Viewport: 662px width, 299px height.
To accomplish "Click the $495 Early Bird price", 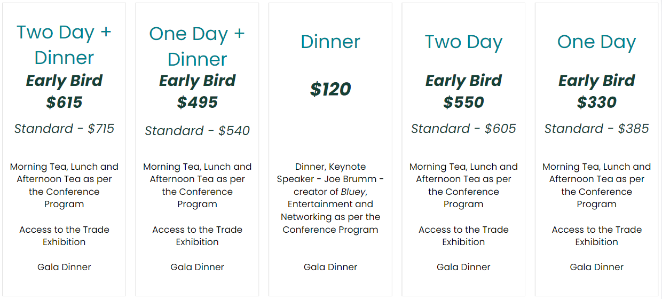I will pyautogui.click(x=197, y=102).
